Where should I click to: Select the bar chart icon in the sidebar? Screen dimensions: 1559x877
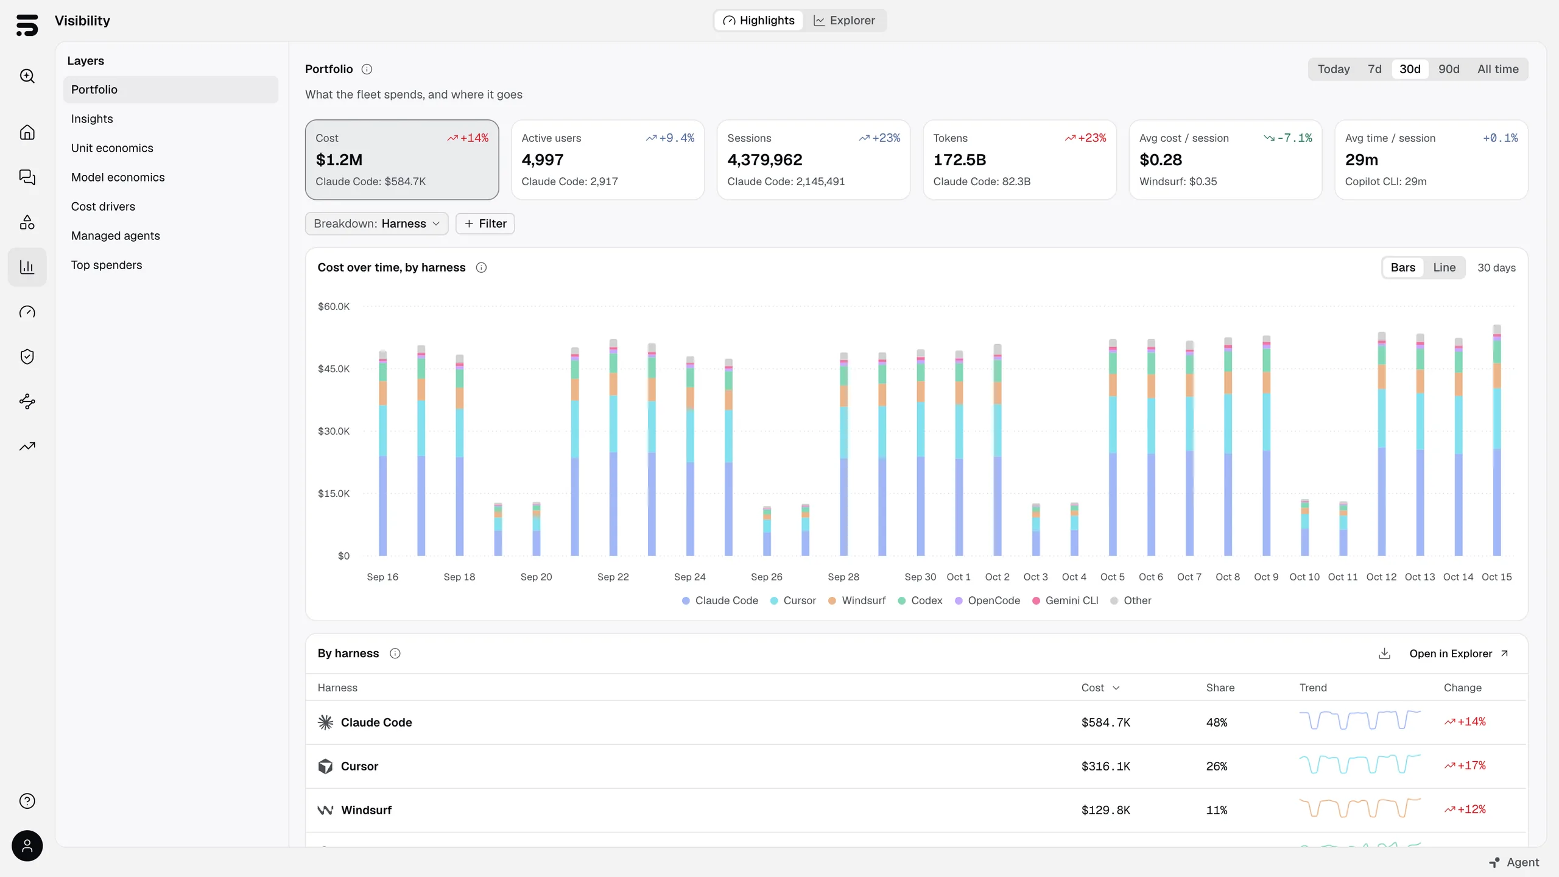click(27, 267)
